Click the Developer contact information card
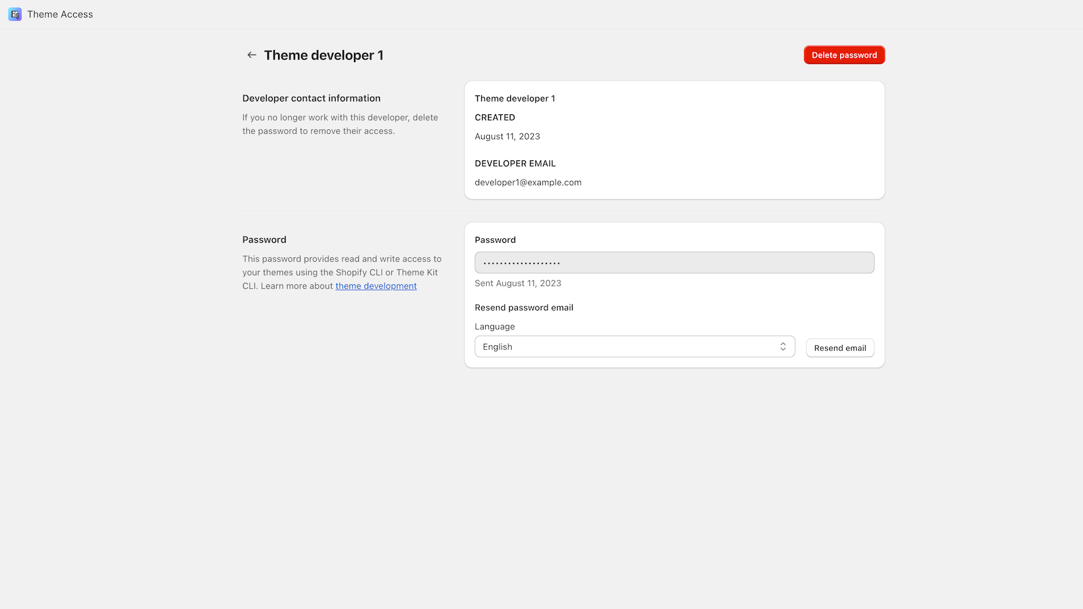This screenshot has width=1083, height=609. [674, 140]
